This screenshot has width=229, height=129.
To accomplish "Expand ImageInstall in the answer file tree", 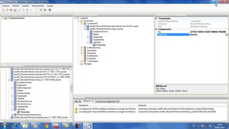I will [x=88, y=37].
